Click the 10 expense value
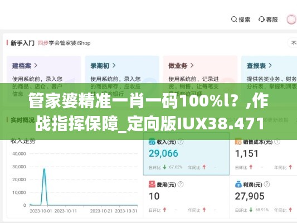297x223 pixels. pyautogui.click(x=154, y=196)
